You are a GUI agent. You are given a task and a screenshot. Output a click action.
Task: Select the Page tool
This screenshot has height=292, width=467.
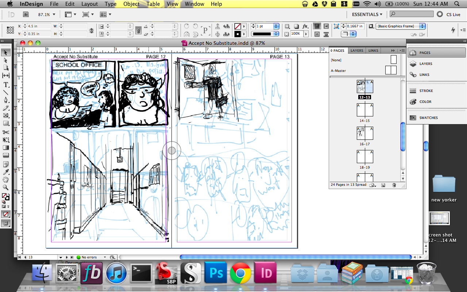6,68
